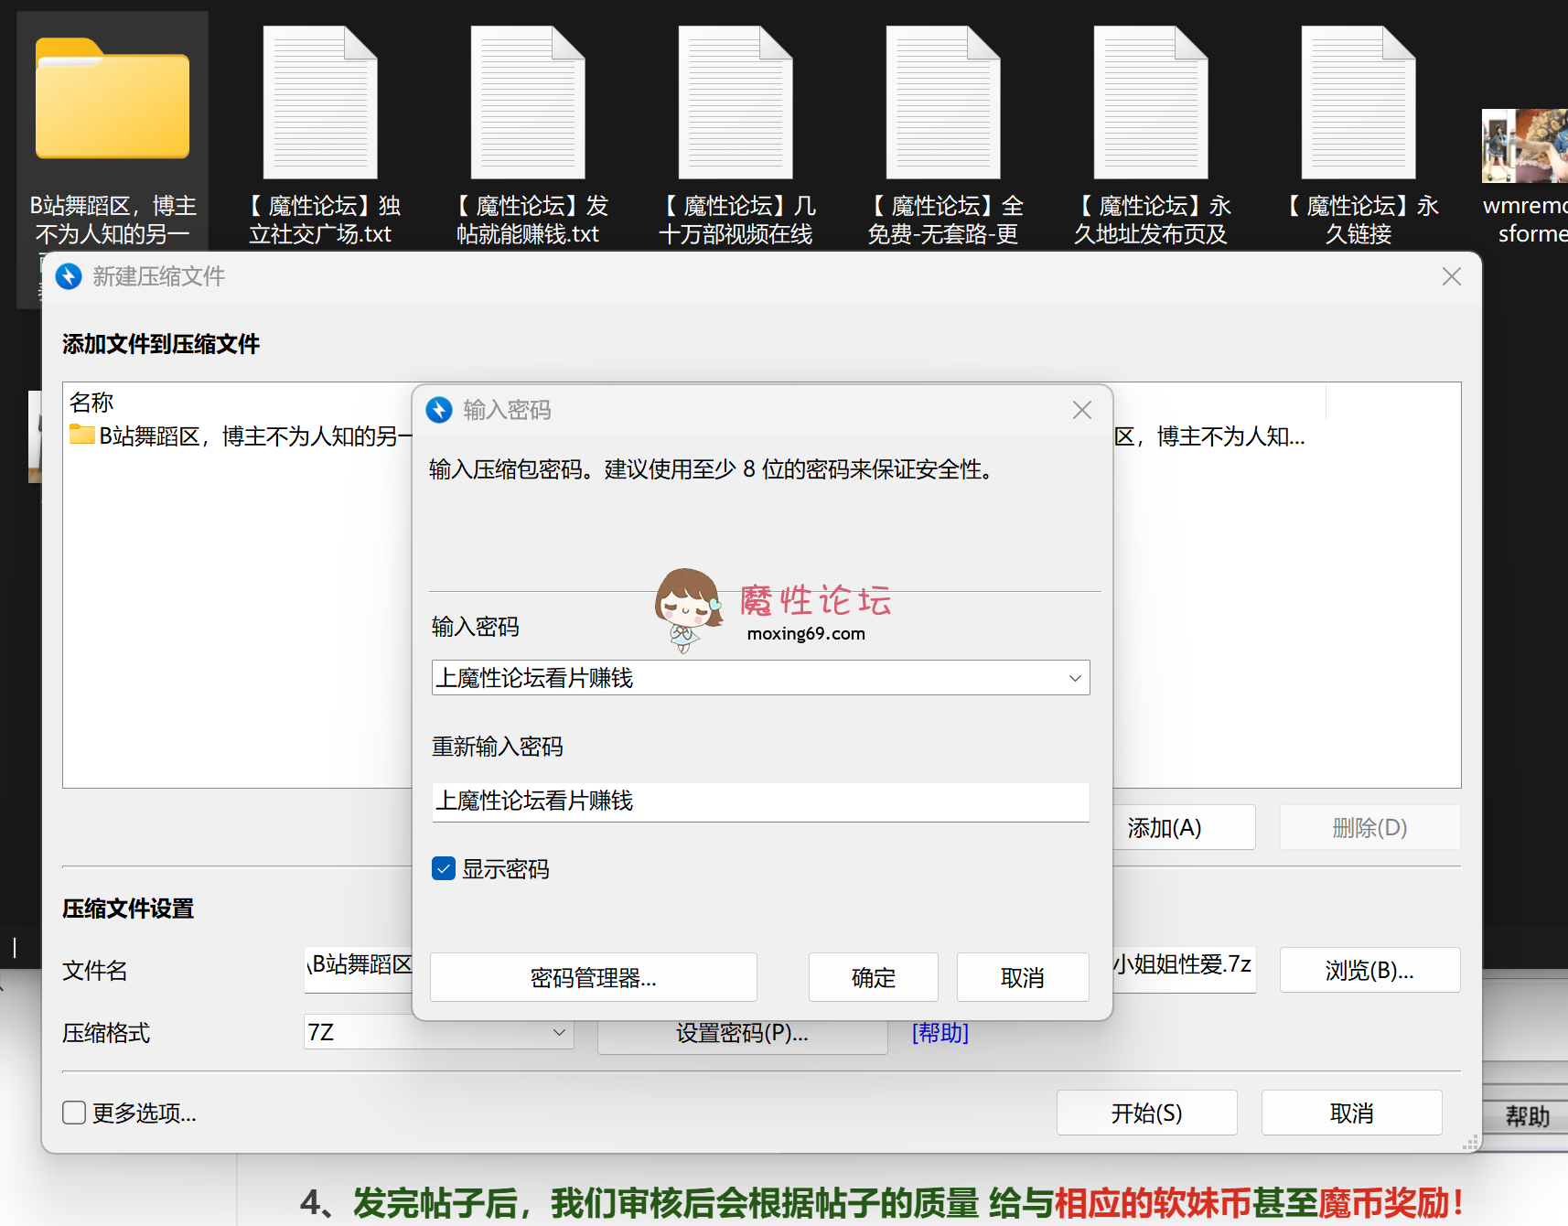Click the 删除(D) button
This screenshot has height=1226, width=1568.
1370,827
